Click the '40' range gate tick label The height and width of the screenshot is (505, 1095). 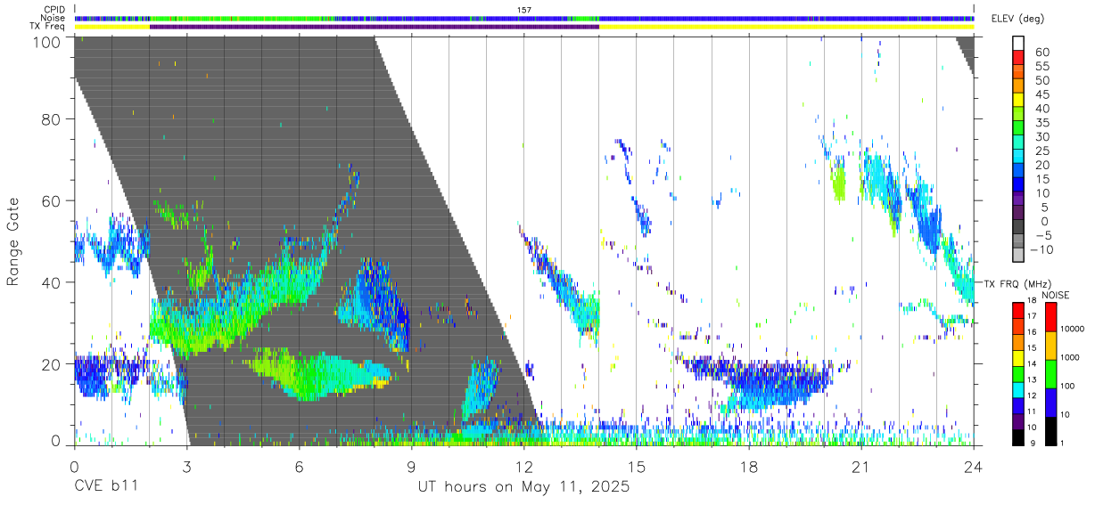(52, 282)
